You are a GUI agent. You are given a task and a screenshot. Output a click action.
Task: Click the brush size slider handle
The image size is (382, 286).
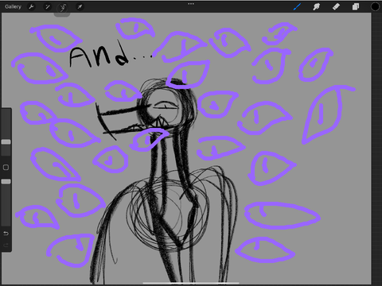tap(6, 142)
